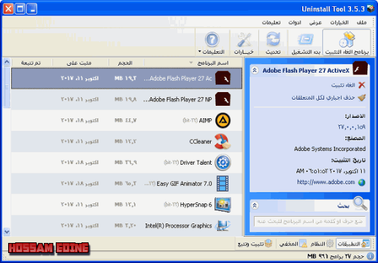Open the View menu (عرض)

(x=315, y=23)
